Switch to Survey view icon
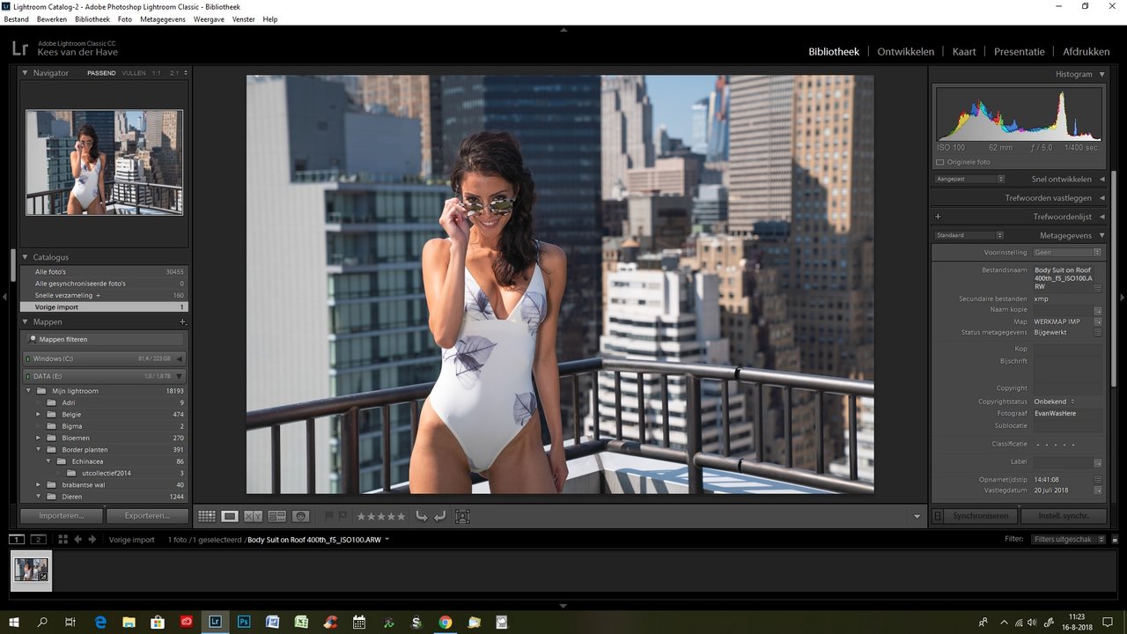 (x=276, y=516)
